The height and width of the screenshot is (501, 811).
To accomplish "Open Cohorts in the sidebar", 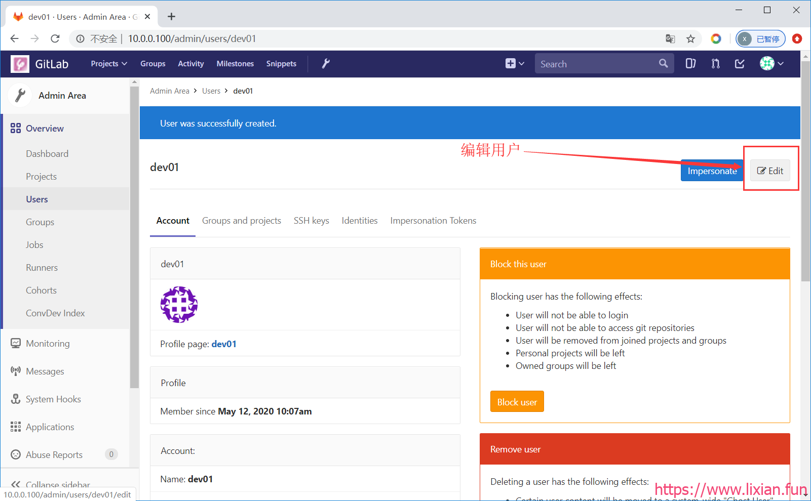I will click(42, 290).
